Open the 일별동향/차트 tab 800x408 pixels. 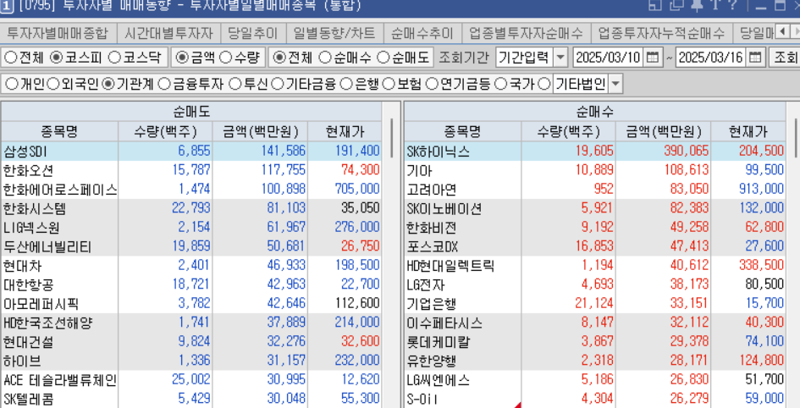(334, 34)
